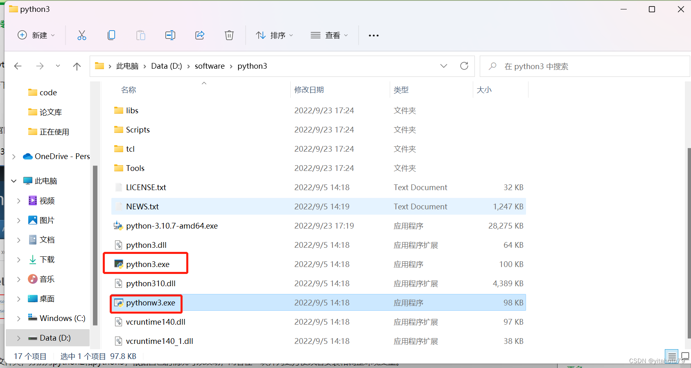Expand the Data (D:) tree node

coord(19,338)
